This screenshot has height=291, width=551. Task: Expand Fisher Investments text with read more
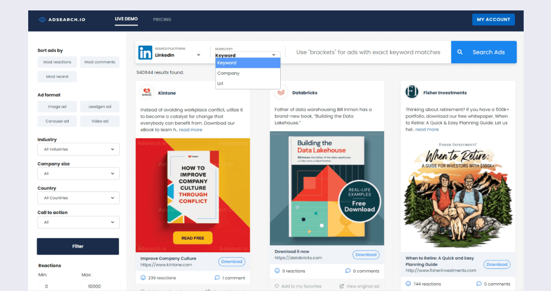pyautogui.click(x=427, y=129)
